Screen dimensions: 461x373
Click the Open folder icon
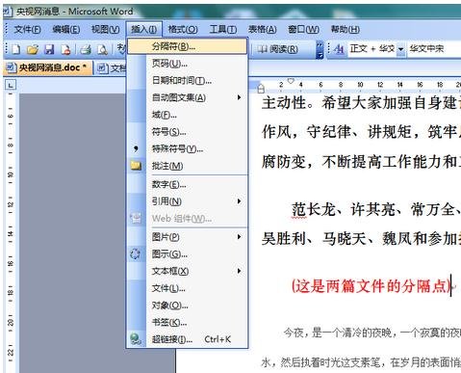(33, 49)
